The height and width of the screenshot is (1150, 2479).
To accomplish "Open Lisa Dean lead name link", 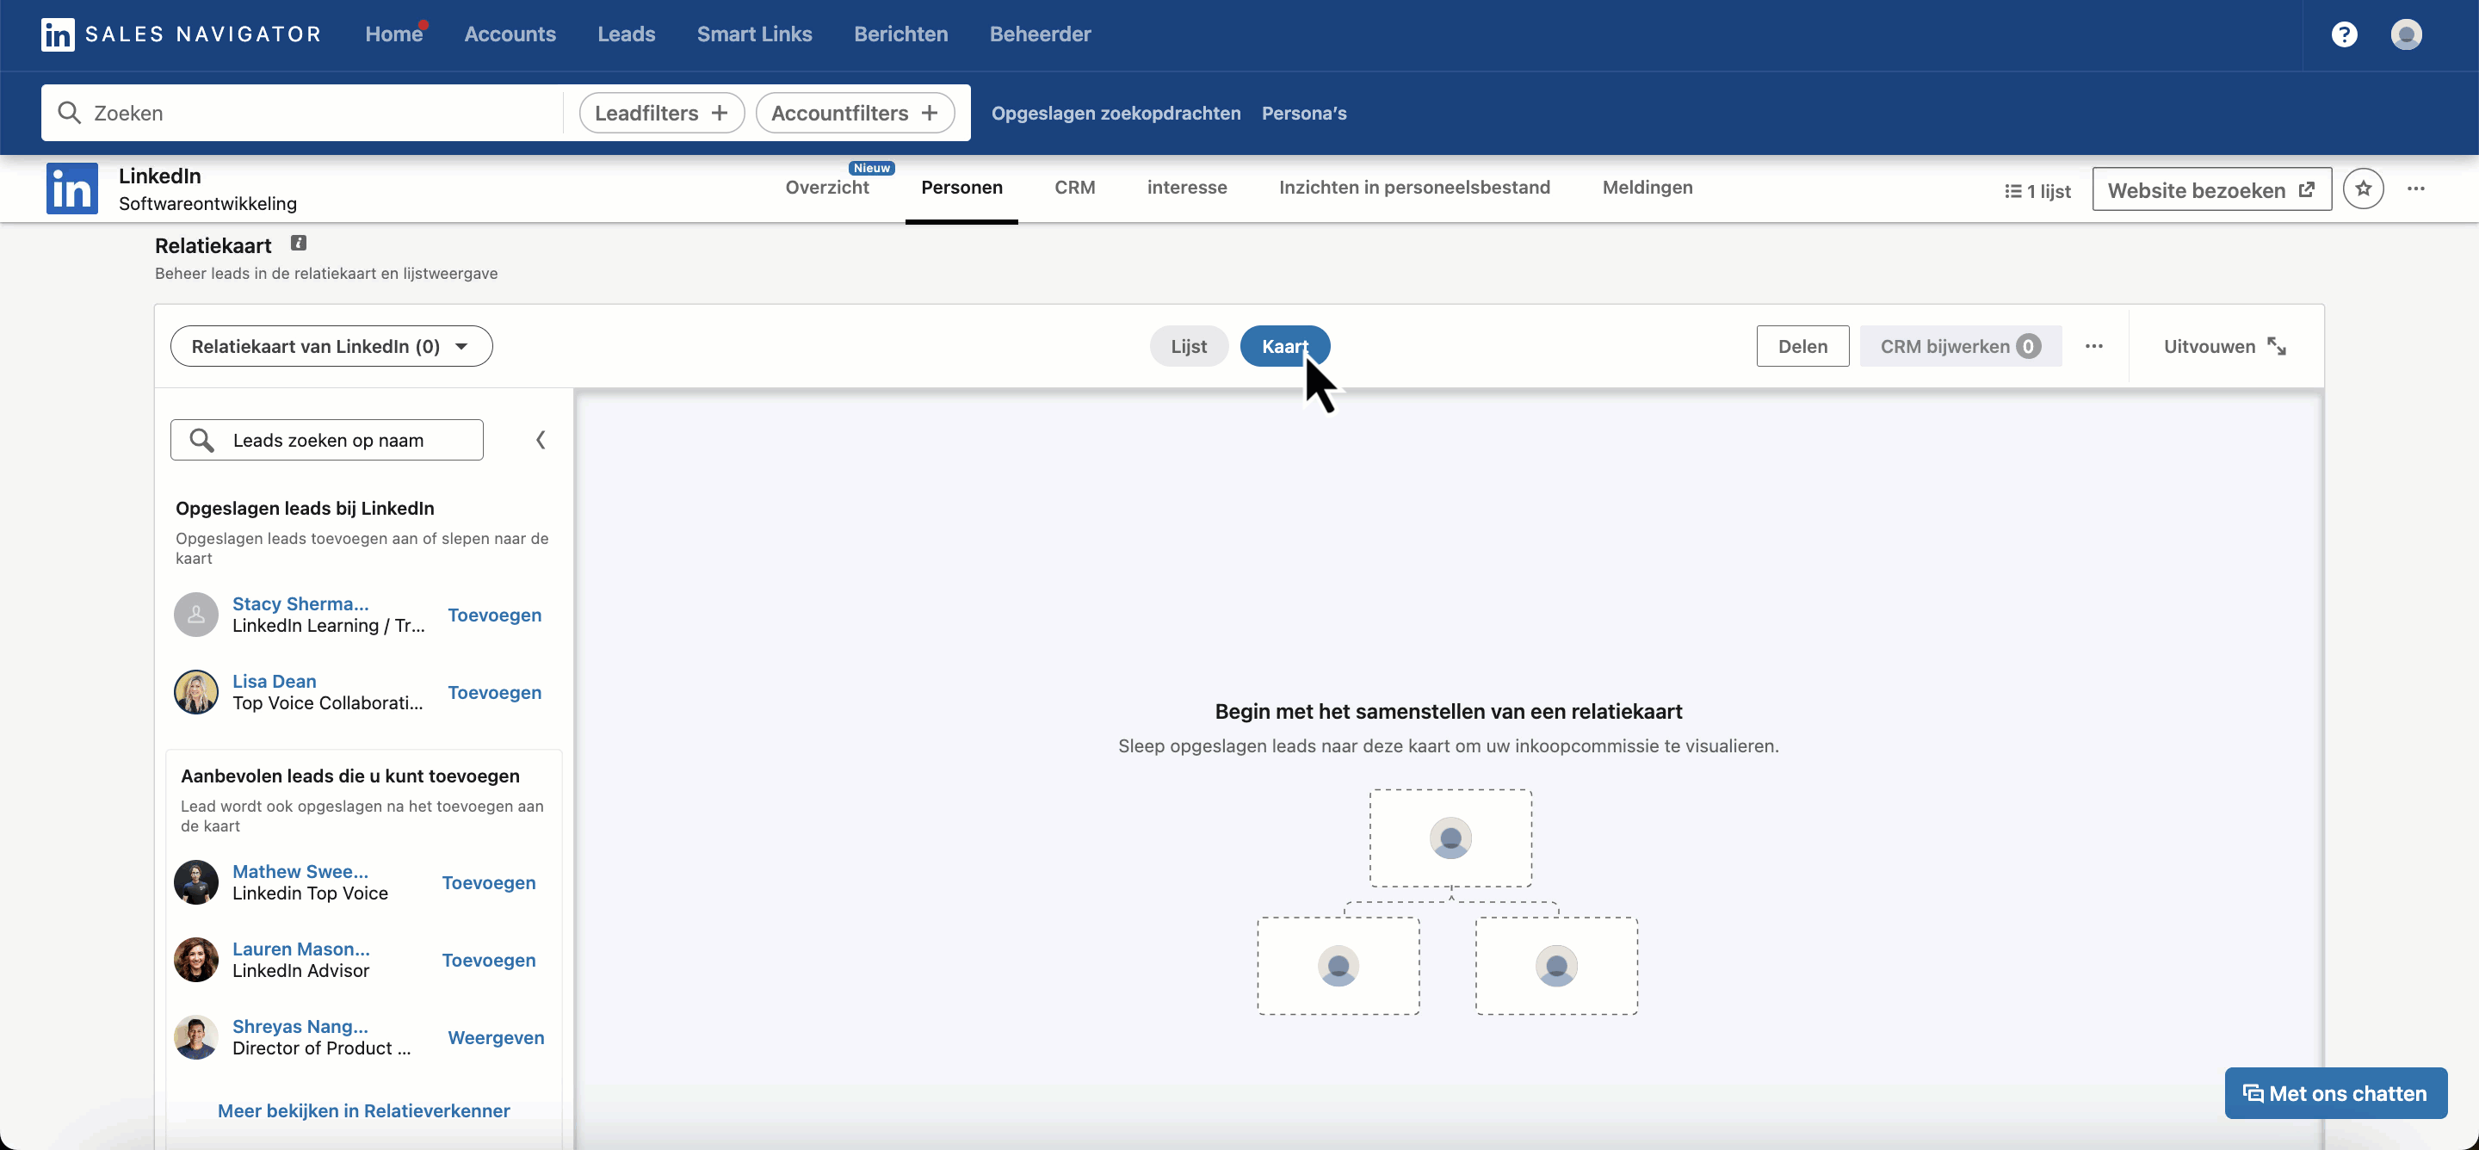I will [x=275, y=682].
